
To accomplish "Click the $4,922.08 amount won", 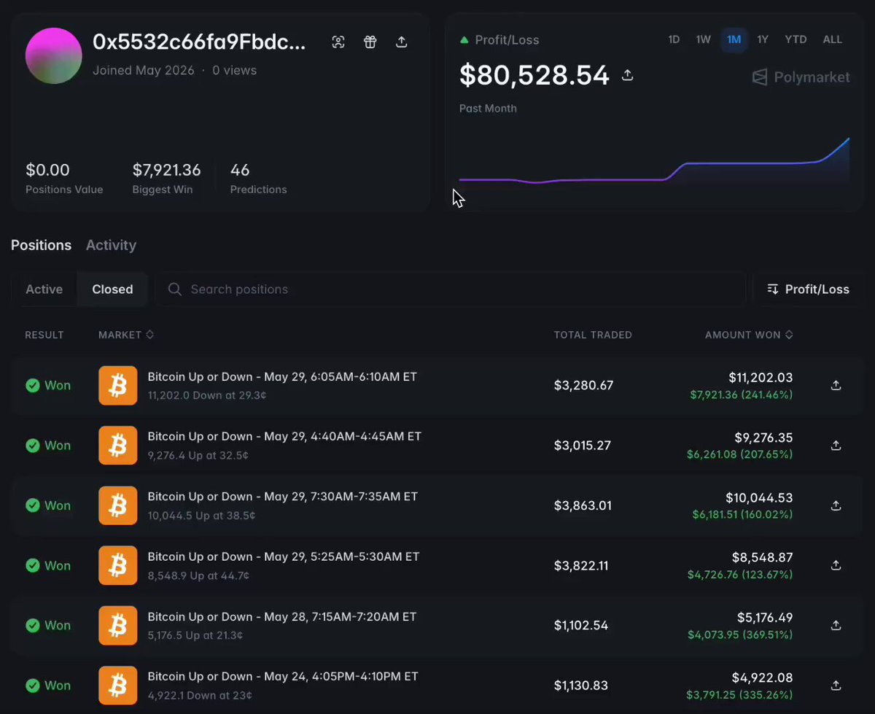I will [x=763, y=678].
